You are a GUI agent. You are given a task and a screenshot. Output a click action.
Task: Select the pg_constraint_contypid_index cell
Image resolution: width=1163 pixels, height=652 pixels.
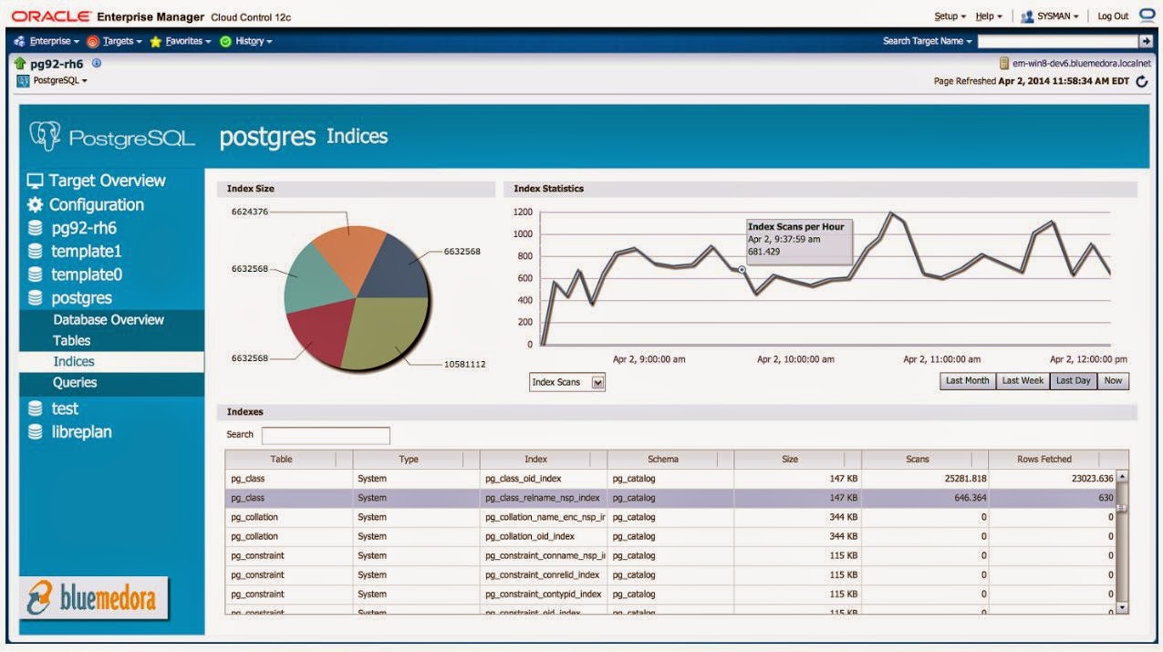[x=544, y=594]
